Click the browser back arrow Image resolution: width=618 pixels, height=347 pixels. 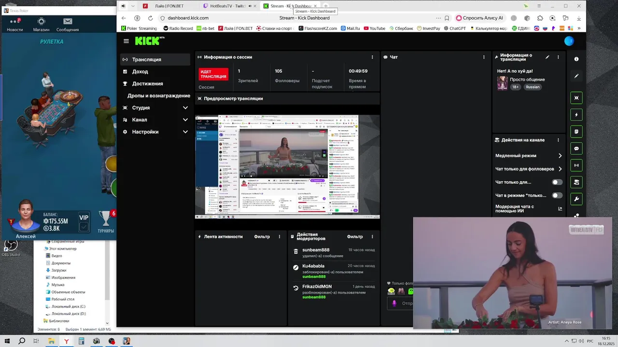pyautogui.click(x=124, y=18)
